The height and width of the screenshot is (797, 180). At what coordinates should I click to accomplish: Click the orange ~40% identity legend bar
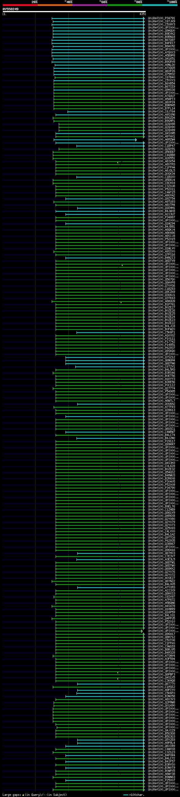tap(55, 5)
